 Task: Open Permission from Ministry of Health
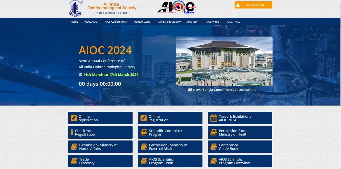tap(240, 133)
